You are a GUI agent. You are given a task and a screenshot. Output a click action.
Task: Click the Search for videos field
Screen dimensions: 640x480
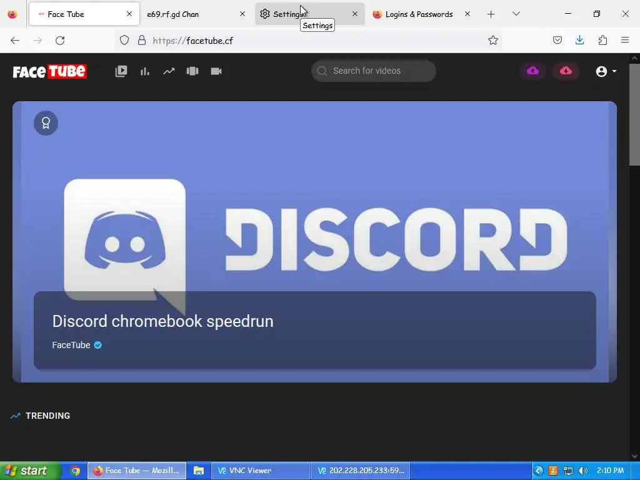click(374, 71)
